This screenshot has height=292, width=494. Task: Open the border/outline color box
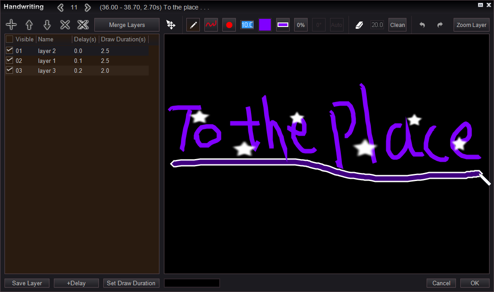[283, 25]
